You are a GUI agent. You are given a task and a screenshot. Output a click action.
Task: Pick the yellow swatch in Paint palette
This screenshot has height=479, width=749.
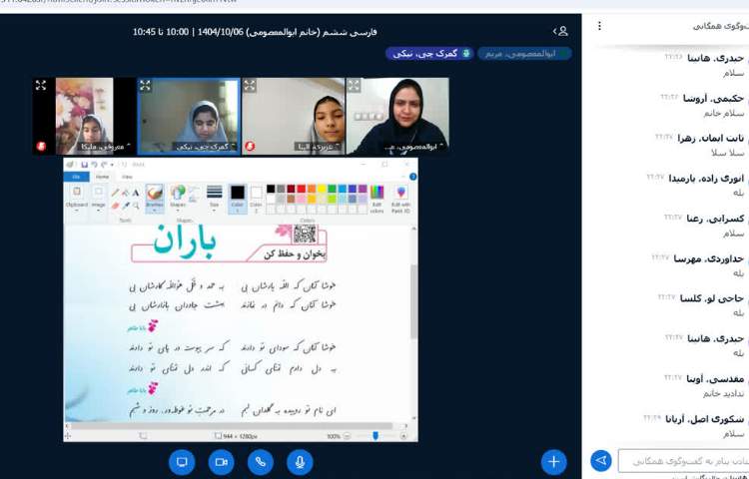tap(322, 189)
